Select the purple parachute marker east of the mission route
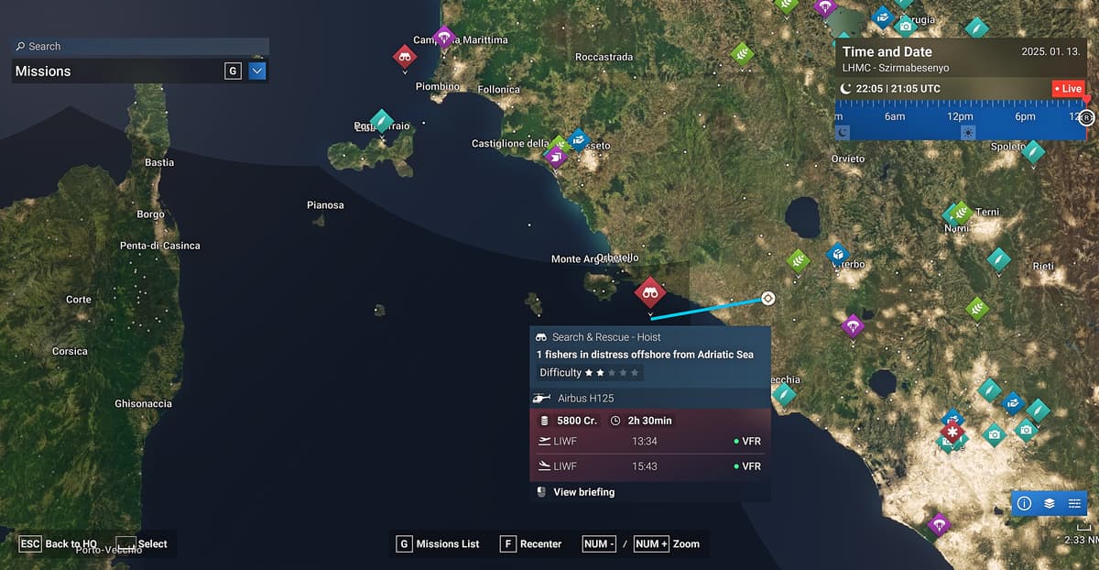The width and height of the screenshot is (1099, 570). click(x=853, y=325)
